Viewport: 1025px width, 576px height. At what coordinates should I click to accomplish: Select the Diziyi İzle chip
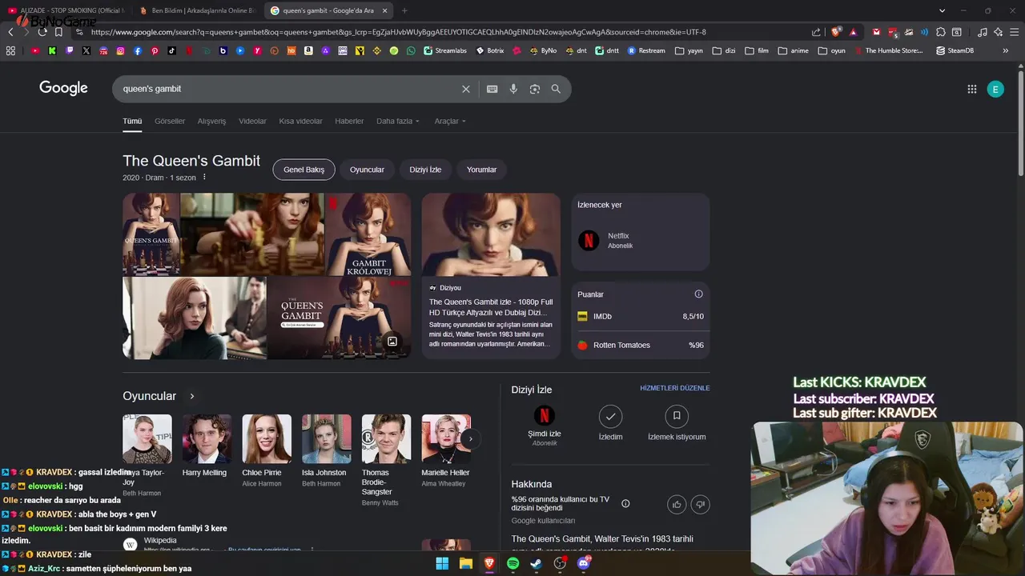click(425, 170)
